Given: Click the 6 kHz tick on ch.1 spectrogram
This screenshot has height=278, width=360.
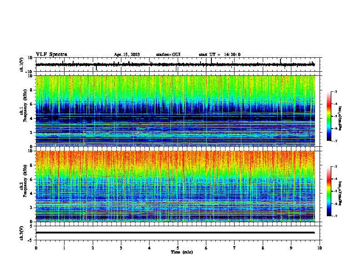Looking at the screenshot, I should point(31,104).
